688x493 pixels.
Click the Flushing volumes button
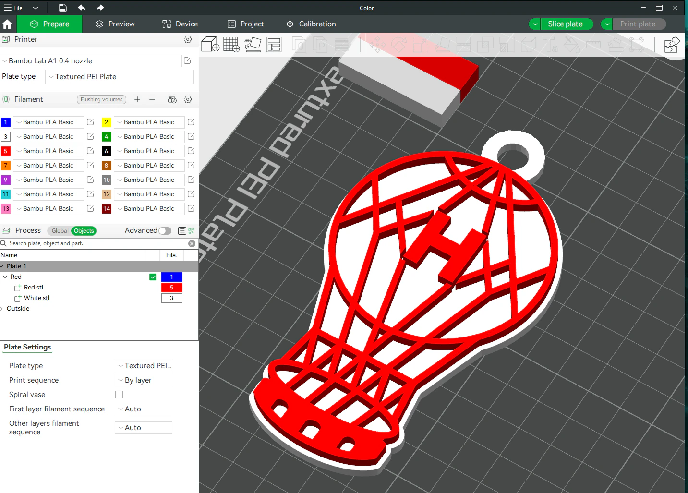pos(101,99)
